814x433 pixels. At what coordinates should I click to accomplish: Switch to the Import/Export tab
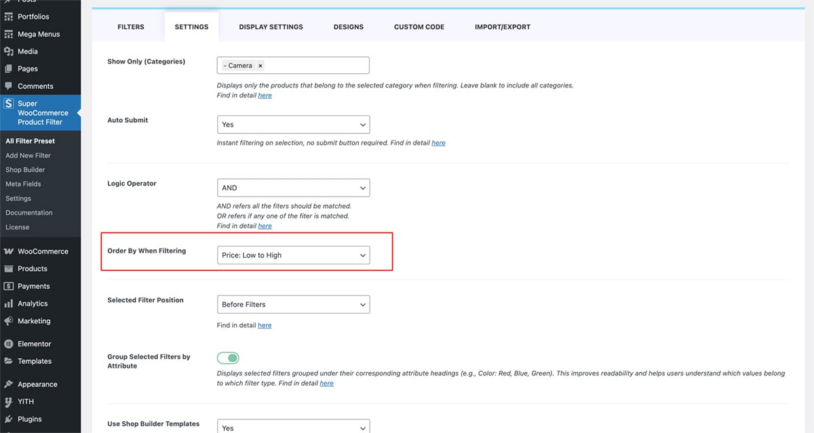click(503, 27)
